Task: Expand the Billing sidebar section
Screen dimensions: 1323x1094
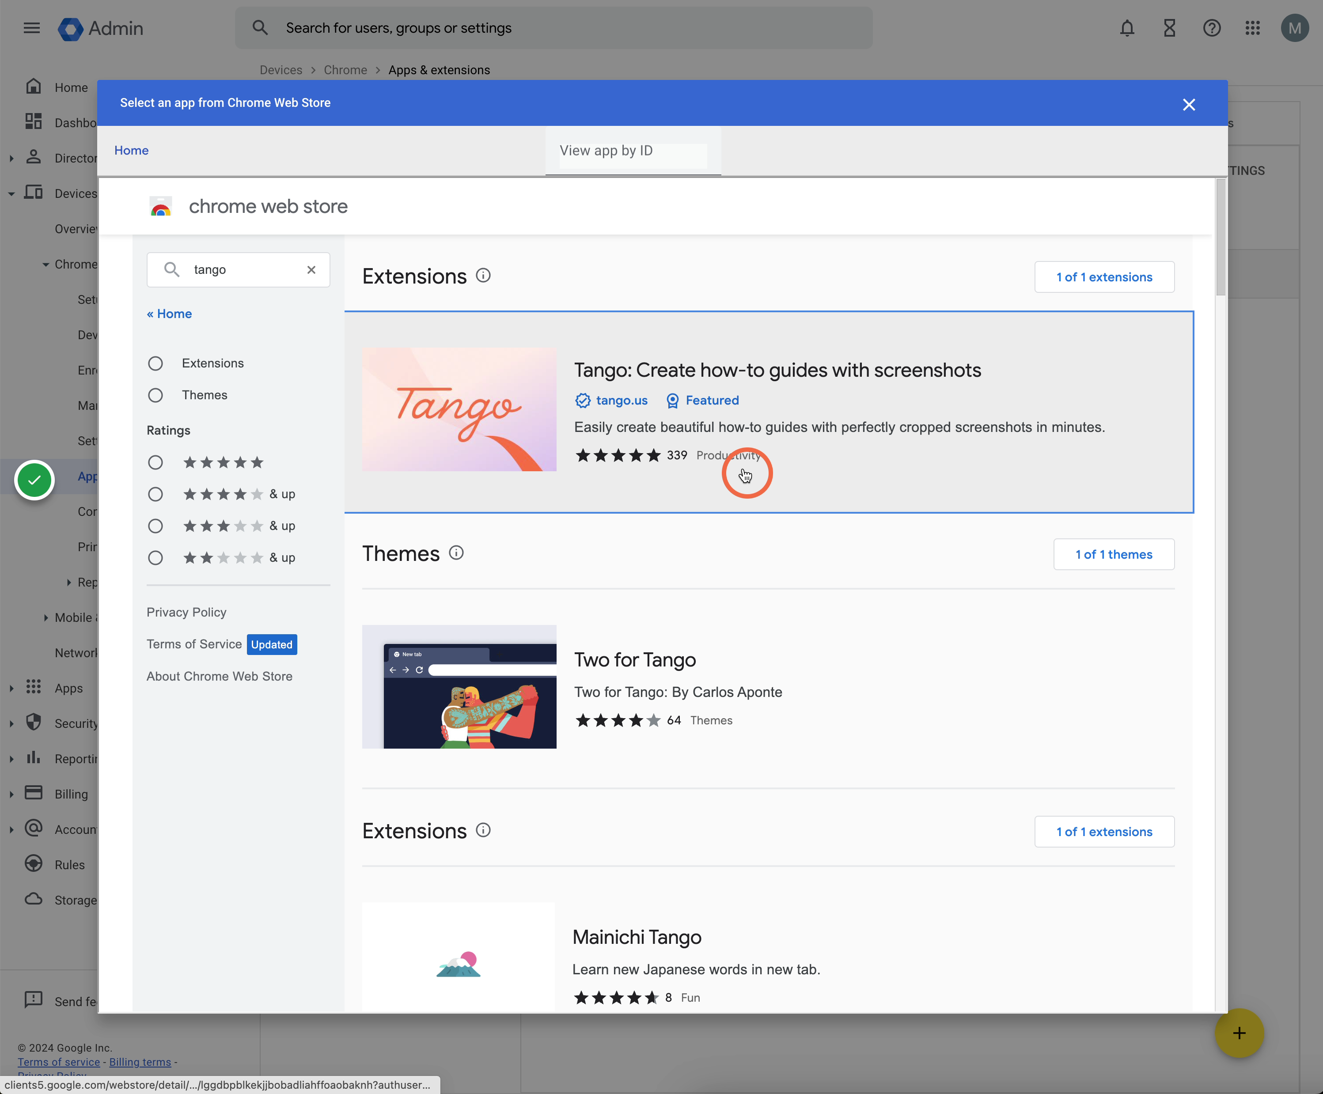Action: point(11,794)
